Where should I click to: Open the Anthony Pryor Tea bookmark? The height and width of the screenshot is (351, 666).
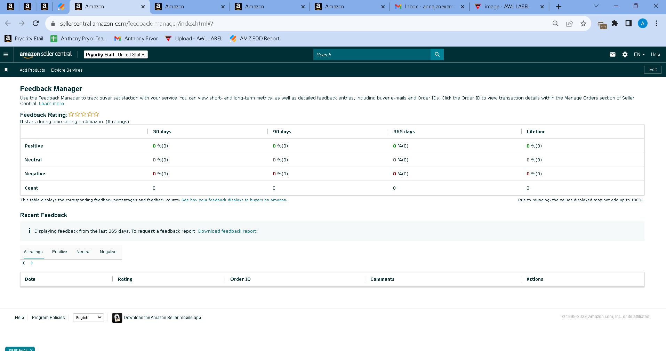(x=79, y=39)
